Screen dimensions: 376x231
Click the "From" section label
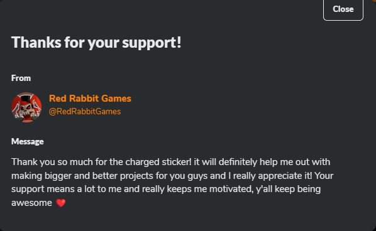coord(21,78)
